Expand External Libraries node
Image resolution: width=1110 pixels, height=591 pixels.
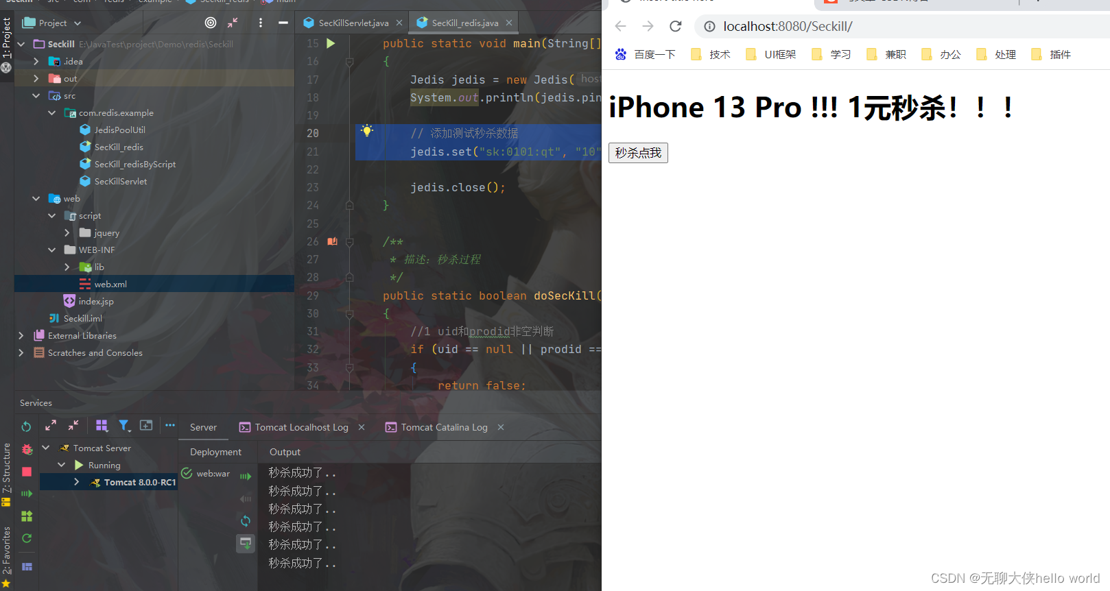click(x=21, y=335)
